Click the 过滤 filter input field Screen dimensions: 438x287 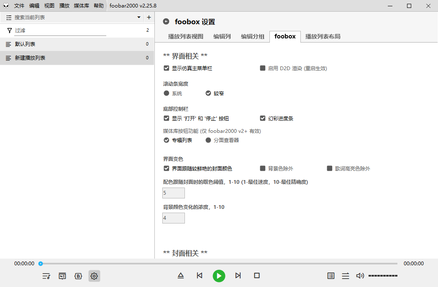point(60,30)
